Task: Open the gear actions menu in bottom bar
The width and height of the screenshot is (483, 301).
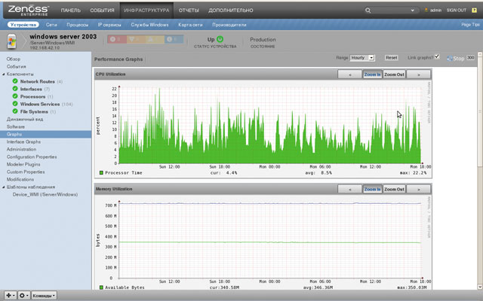Action: (x=23, y=296)
